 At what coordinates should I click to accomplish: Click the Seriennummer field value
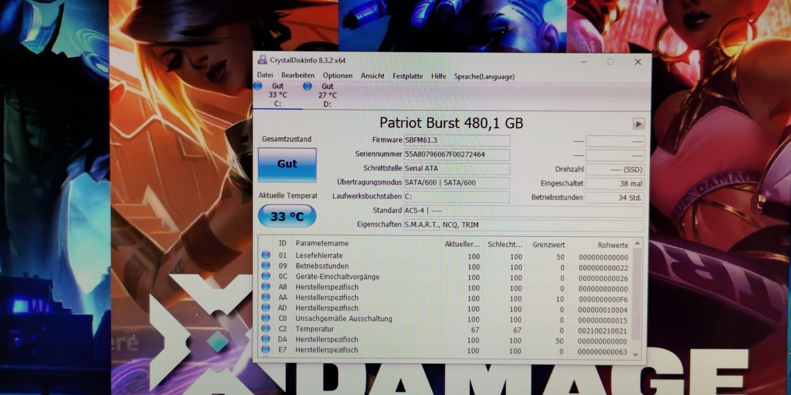457,155
